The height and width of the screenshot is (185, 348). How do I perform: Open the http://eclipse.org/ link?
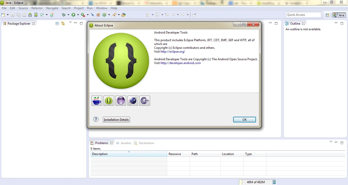point(173,52)
